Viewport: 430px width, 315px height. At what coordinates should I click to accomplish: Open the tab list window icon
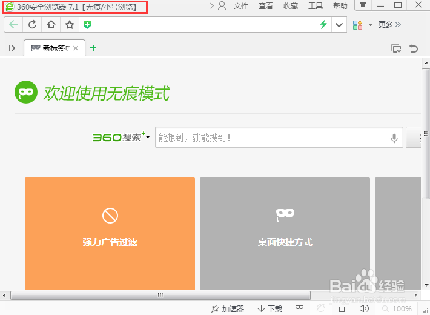coord(396,48)
